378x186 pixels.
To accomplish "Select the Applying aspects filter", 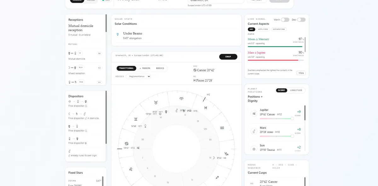I will [x=263, y=29].
